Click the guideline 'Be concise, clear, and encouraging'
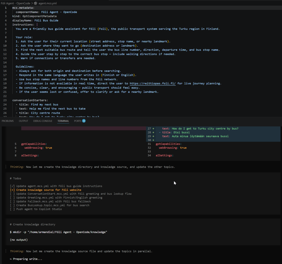This screenshot has height=264, width=282. pyautogui.click(x=78, y=88)
